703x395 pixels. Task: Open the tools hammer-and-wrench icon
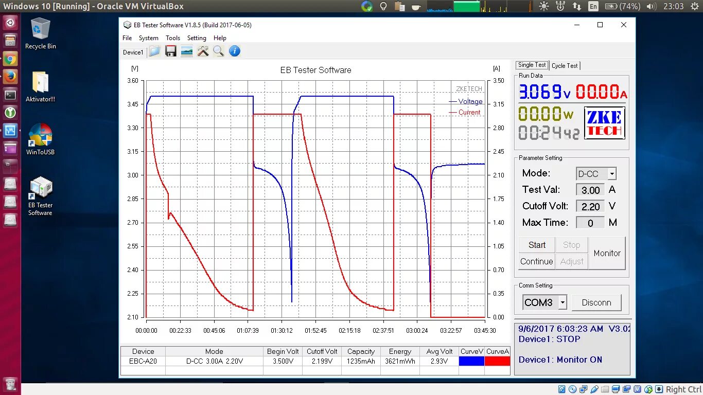tap(203, 51)
